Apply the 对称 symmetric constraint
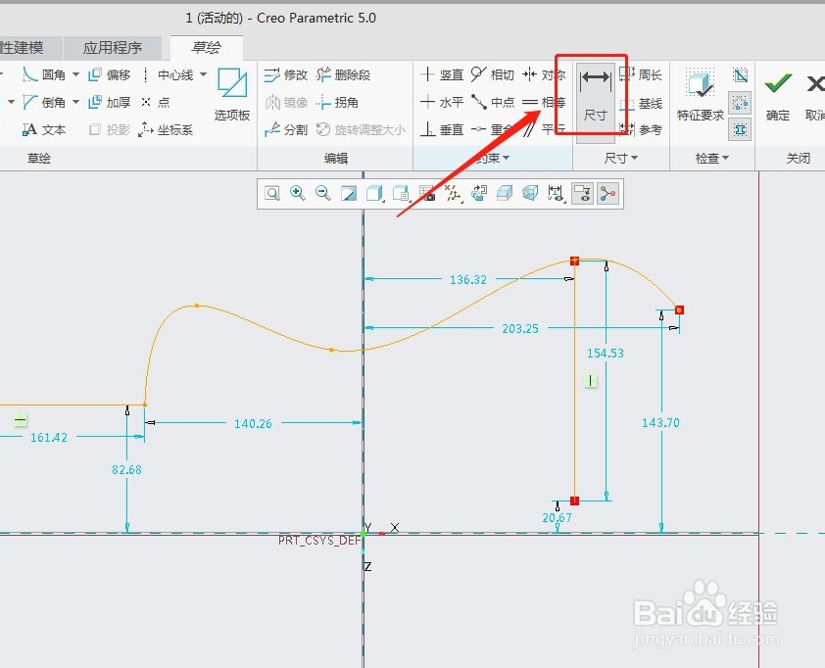 [x=544, y=74]
